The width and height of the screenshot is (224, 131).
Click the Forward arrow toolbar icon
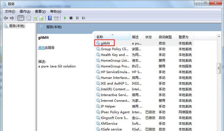tap(12, 18)
